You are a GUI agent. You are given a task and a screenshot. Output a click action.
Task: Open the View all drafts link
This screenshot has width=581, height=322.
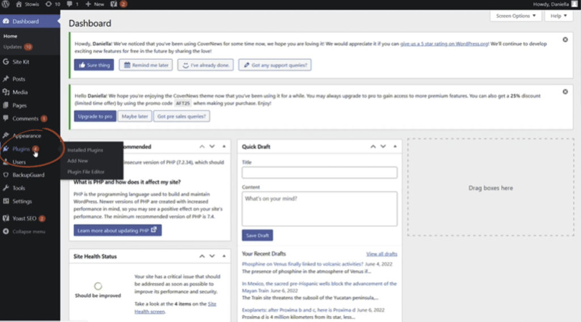click(x=382, y=254)
